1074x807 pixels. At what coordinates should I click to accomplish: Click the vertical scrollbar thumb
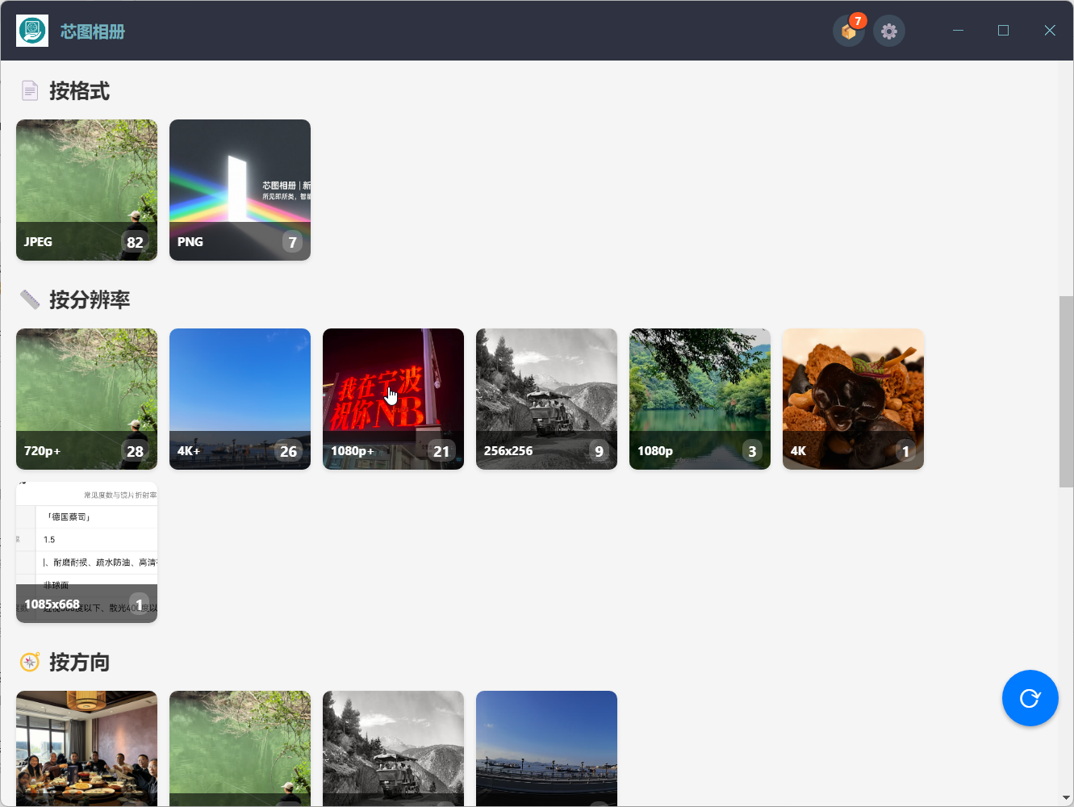(x=1066, y=391)
